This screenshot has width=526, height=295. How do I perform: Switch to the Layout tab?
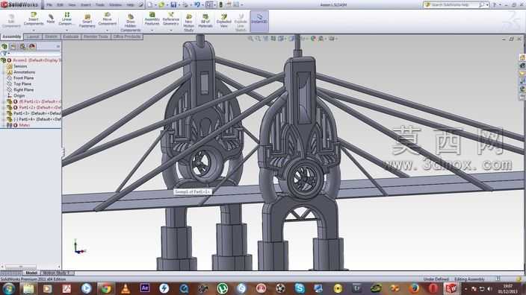pos(33,37)
